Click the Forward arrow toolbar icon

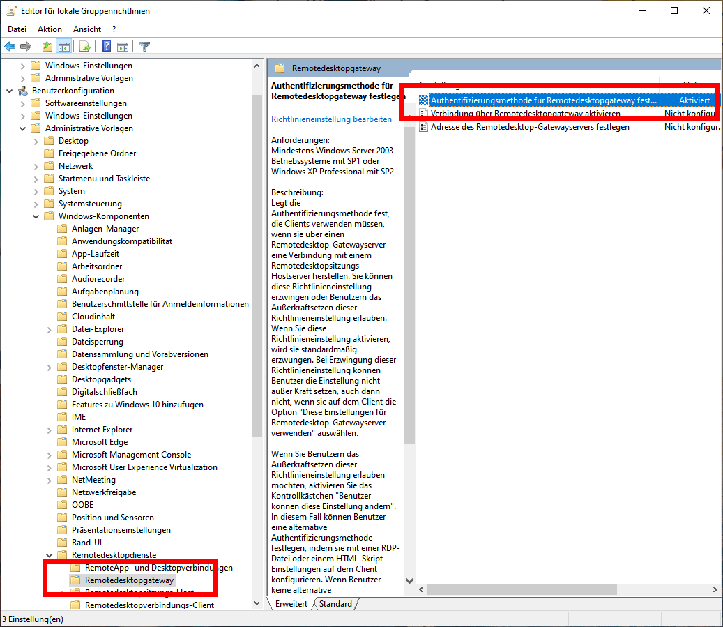click(26, 47)
